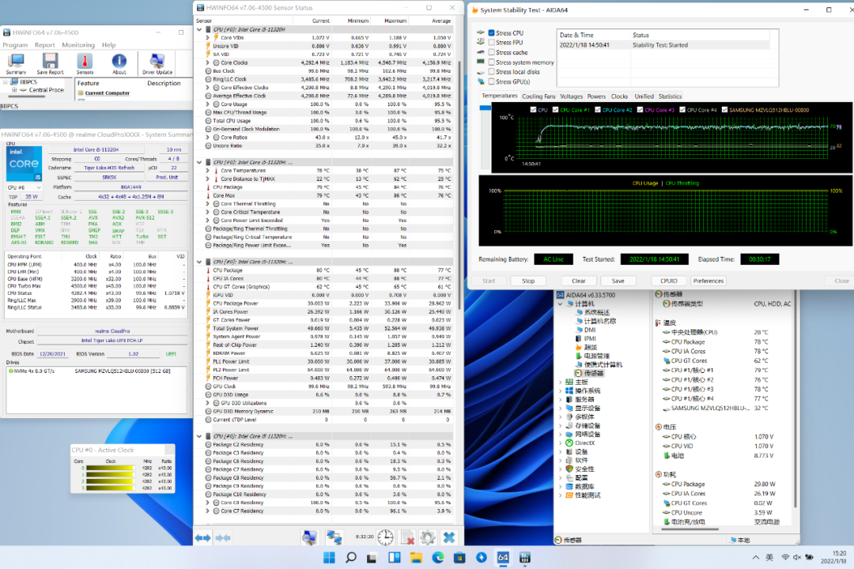854x569 pixels.
Task: Collapse the first CPU [#0] Intel Core i5-11320H sensor group
Action: coord(199,30)
